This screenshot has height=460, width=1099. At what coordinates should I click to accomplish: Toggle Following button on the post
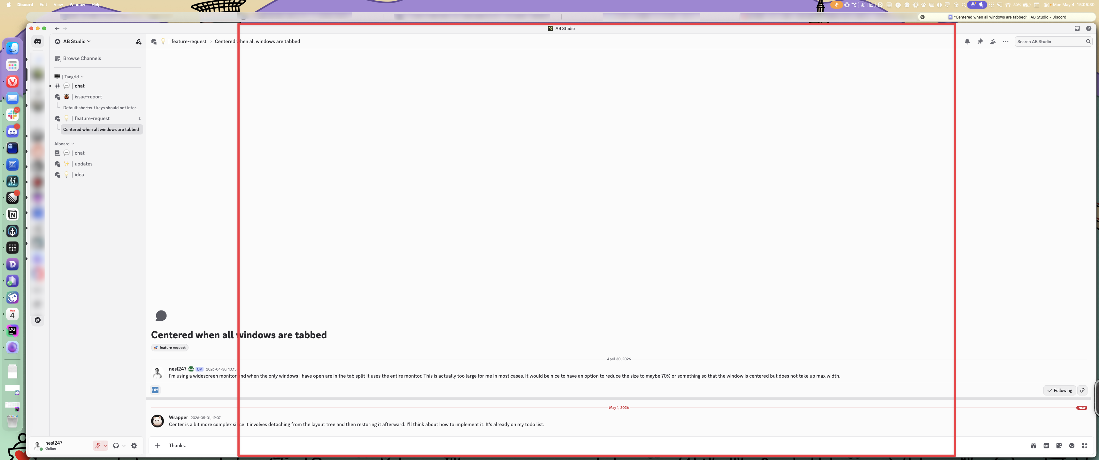tap(1059, 390)
